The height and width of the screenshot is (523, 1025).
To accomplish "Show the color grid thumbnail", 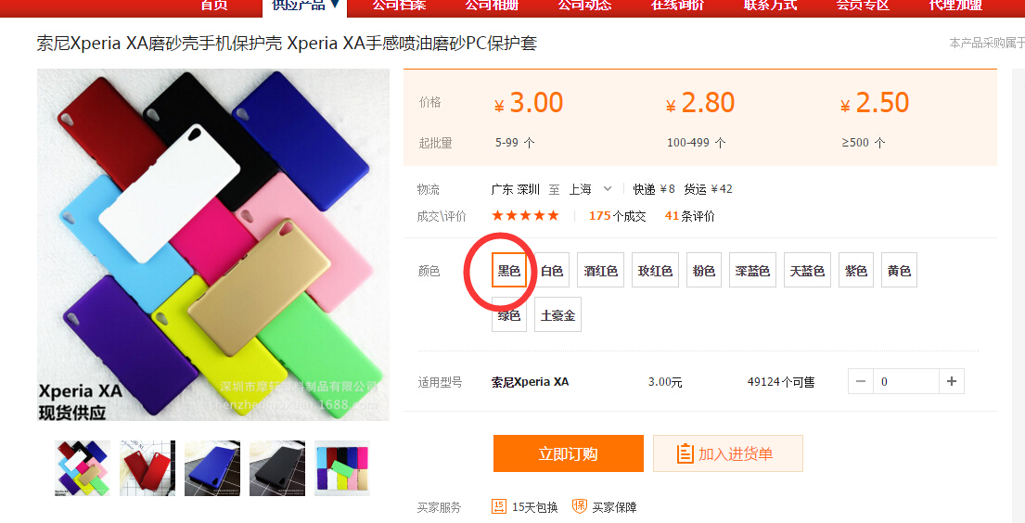I will click(x=342, y=468).
